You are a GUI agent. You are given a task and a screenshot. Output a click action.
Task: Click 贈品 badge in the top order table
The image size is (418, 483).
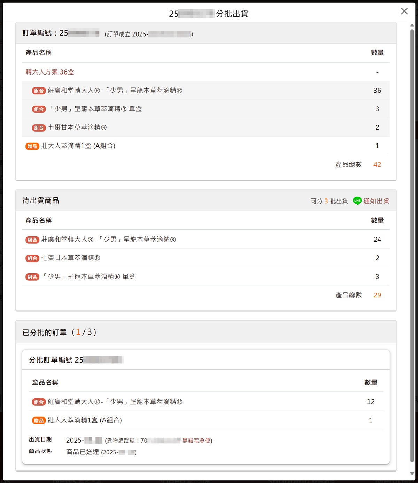coord(32,146)
